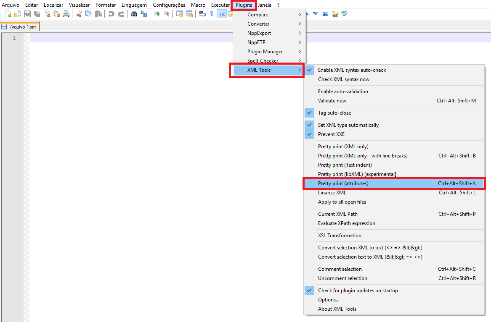Click the ABC spell-check toolbar icon

[x=345, y=14]
